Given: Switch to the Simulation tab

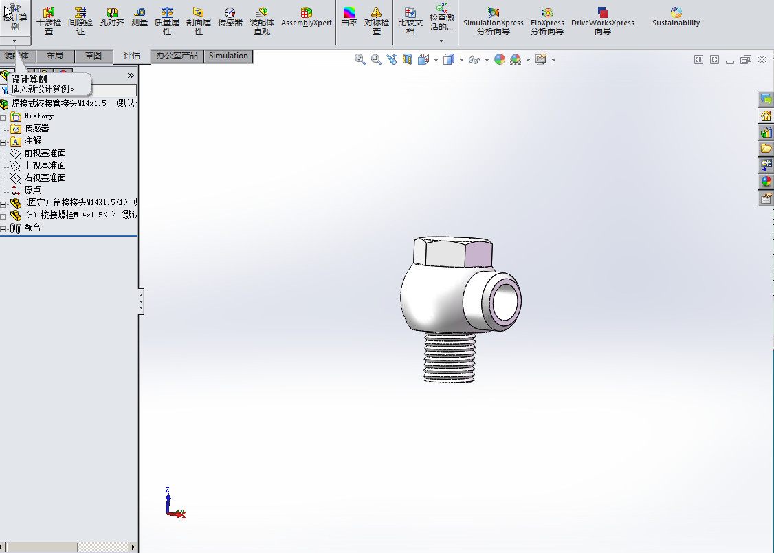Looking at the screenshot, I should pyautogui.click(x=228, y=56).
